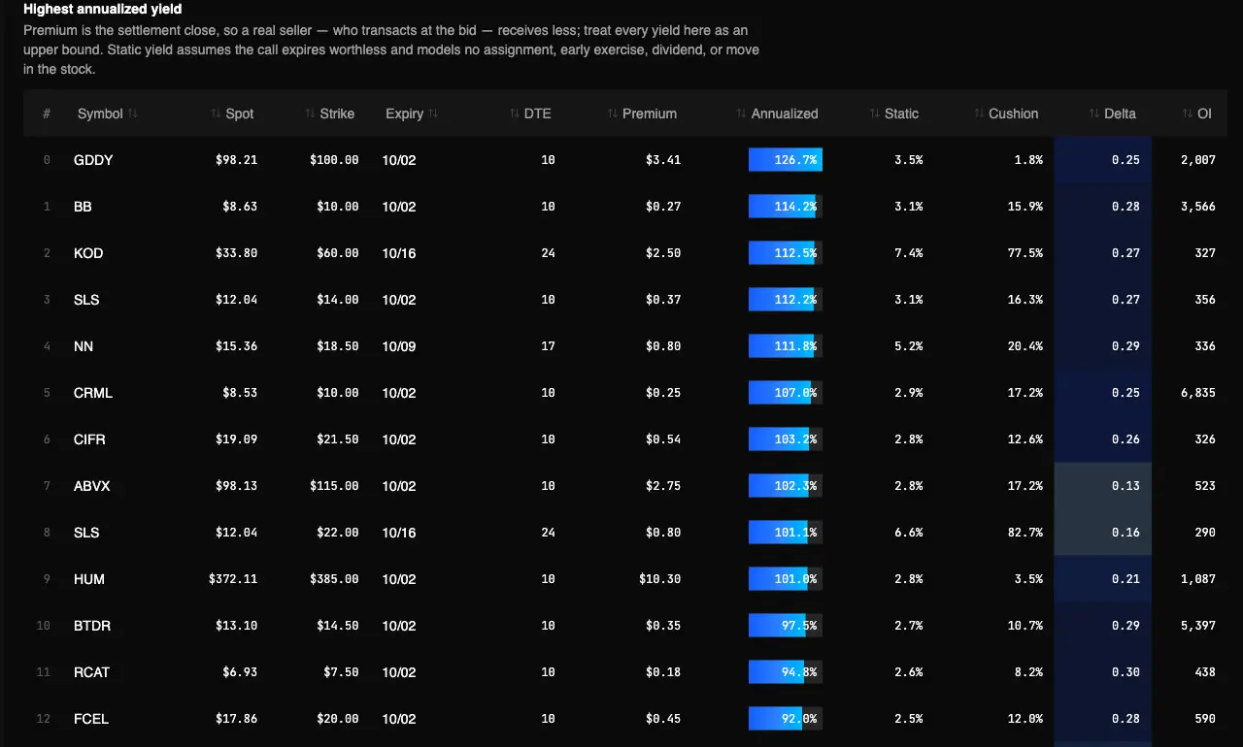The height and width of the screenshot is (747, 1243).
Task: Click the 0.16 delta cell
Action: click(x=1103, y=532)
